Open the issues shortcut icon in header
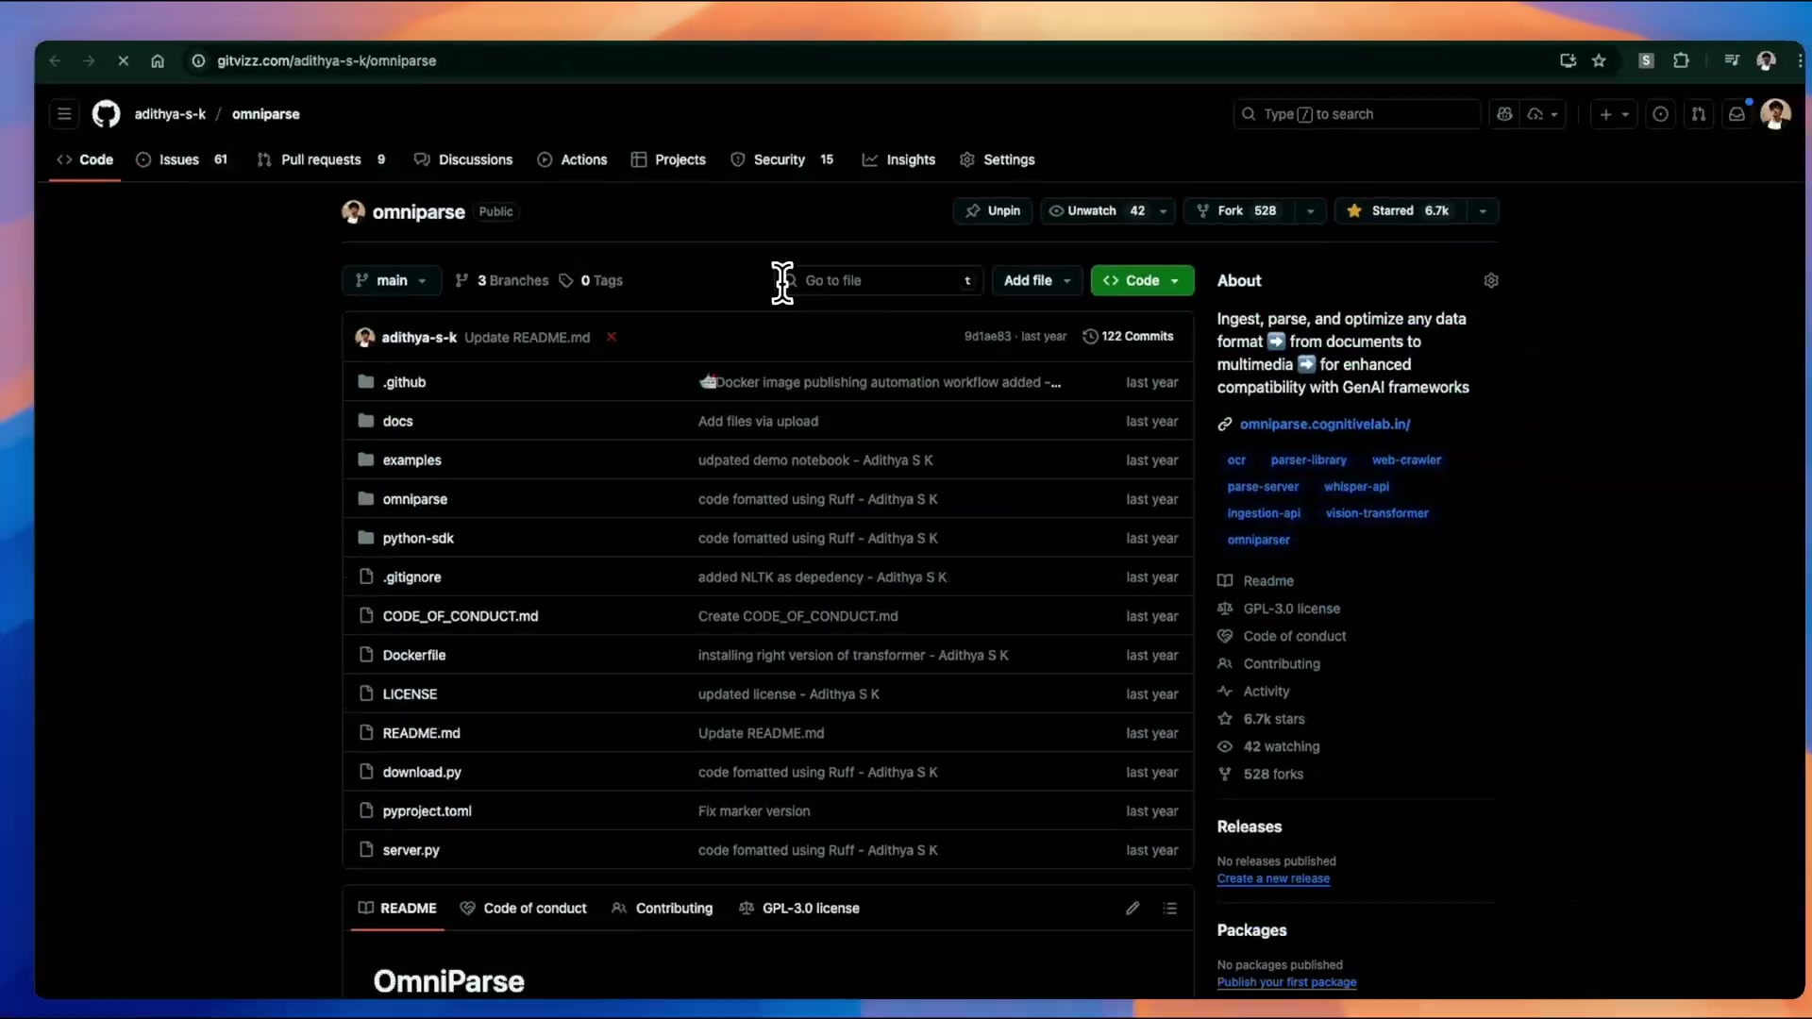The image size is (1812, 1019). tap(1660, 114)
